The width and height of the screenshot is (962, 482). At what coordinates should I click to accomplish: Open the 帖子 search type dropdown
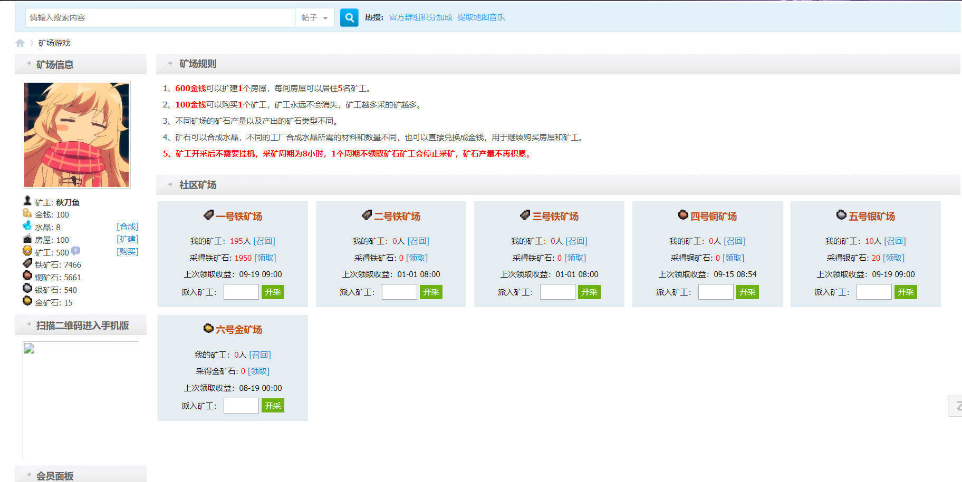pos(315,18)
